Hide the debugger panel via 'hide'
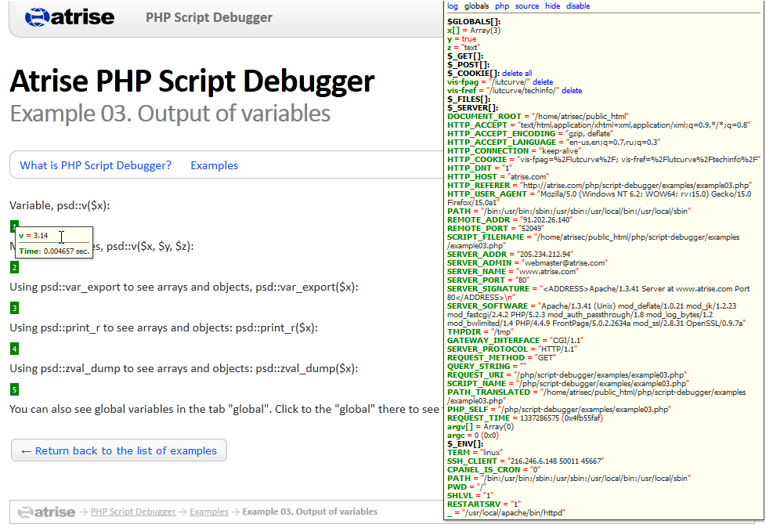This screenshot has height=528, width=766. tap(552, 6)
